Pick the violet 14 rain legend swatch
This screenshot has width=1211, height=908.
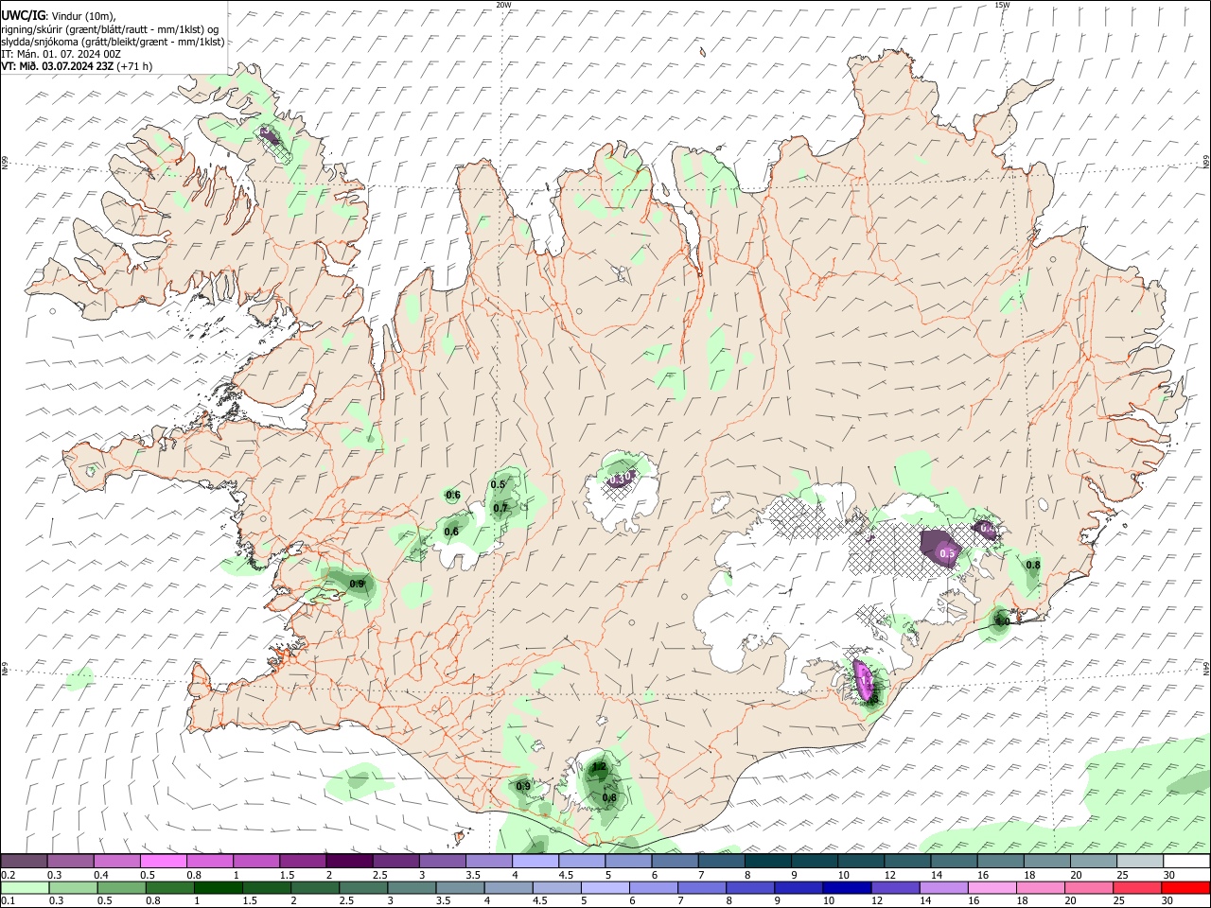[x=943, y=887]
